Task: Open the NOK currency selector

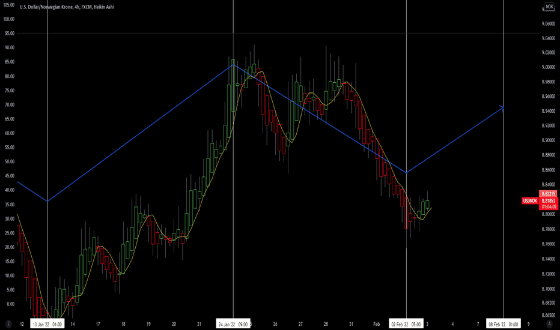Action: pyautogui.click(x=549, y=7)
